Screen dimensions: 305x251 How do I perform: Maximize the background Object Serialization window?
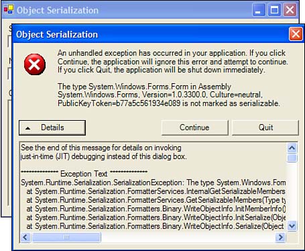(x=274, y=10)
